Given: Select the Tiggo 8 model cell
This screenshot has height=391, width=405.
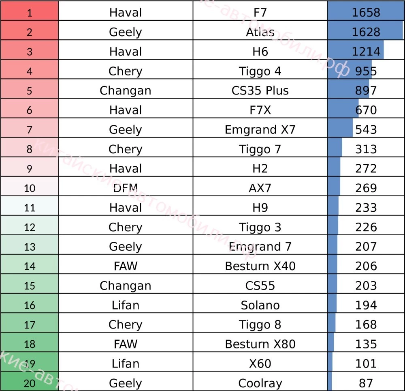Looking at the screenshot, I should point(260,324).
